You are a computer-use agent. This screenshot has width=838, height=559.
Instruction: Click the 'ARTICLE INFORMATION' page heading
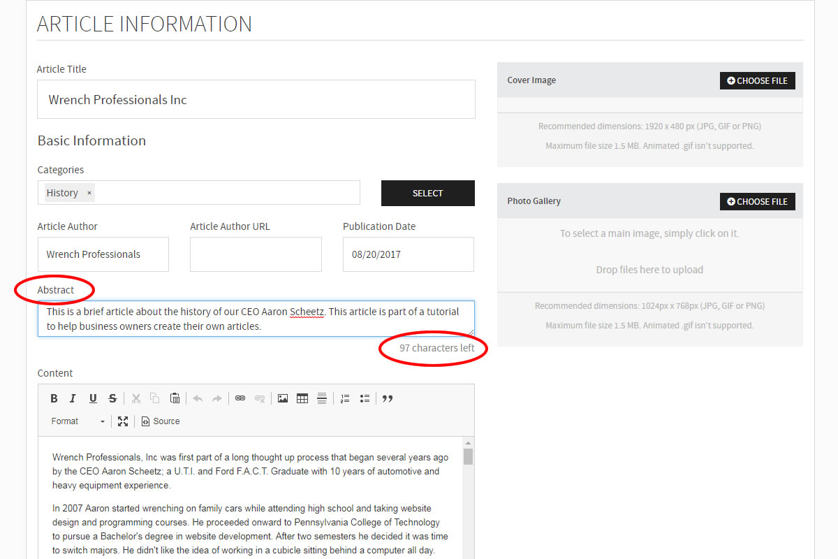pyautogui.click(x=145, y=24)
